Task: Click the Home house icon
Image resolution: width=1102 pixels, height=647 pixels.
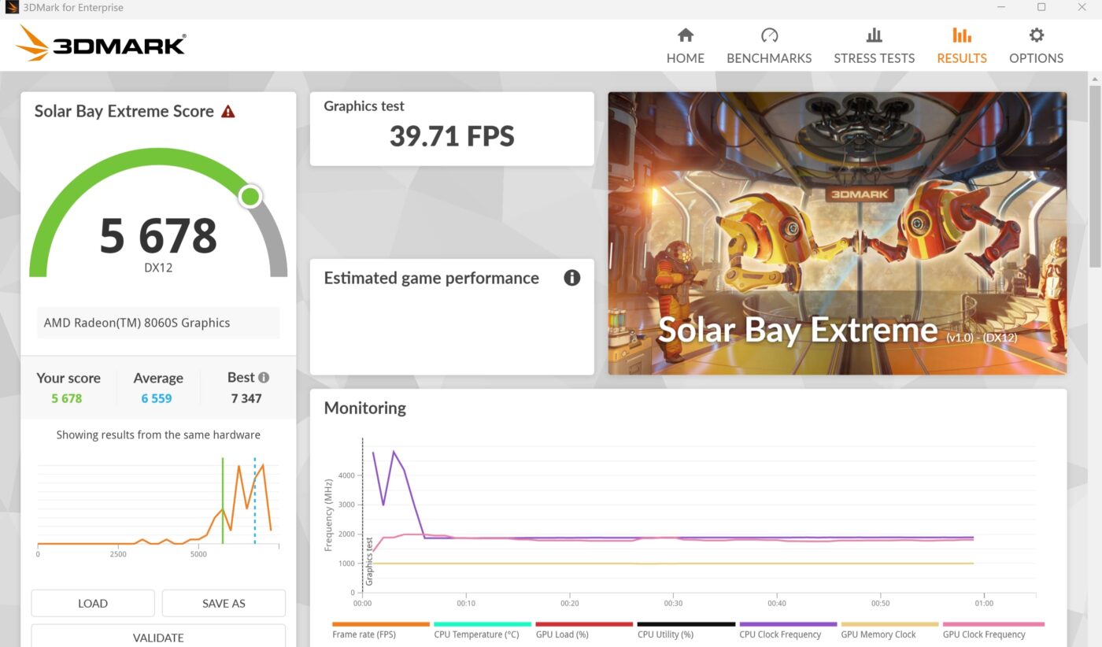Action: (x=685, y=35)
